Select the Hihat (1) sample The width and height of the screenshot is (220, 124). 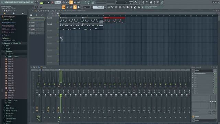pos(10,59)
